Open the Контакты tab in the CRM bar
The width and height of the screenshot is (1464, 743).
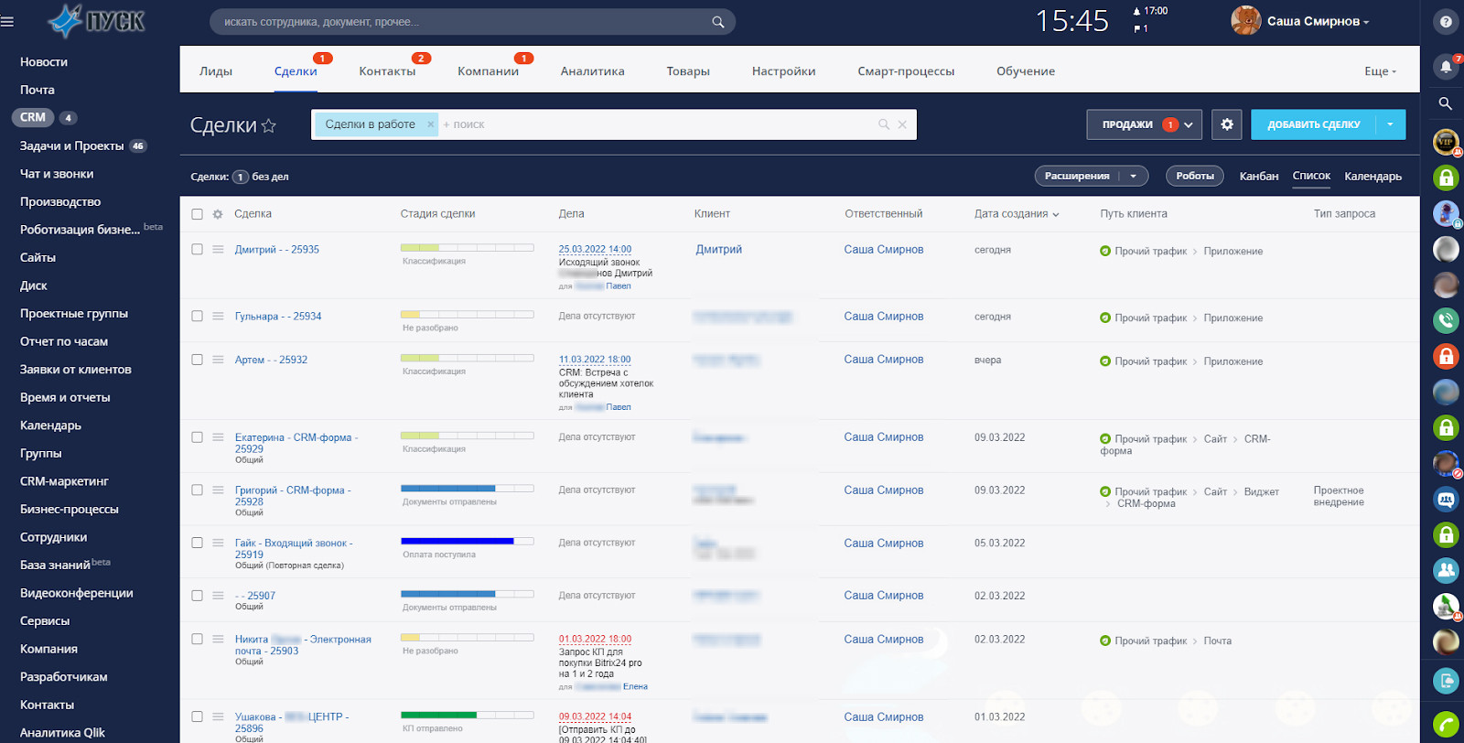[387, 71]
